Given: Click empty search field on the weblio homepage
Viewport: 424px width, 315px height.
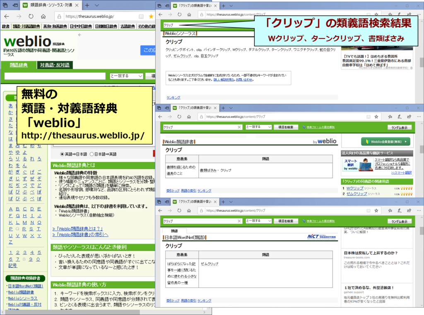Looking at the screenshot, I should point(55,76).
